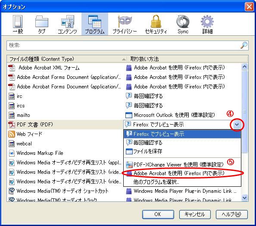
Task: Open the Sync settings panel
Action: pyautogui.click(x=183, y=24)
